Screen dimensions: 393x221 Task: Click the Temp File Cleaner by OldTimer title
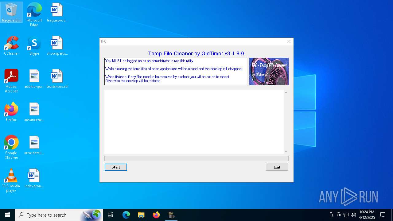pyautogui.click(x=196, y=53)
